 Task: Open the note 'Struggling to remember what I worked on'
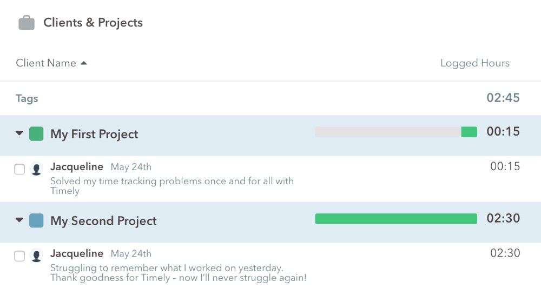pos(179,273)
